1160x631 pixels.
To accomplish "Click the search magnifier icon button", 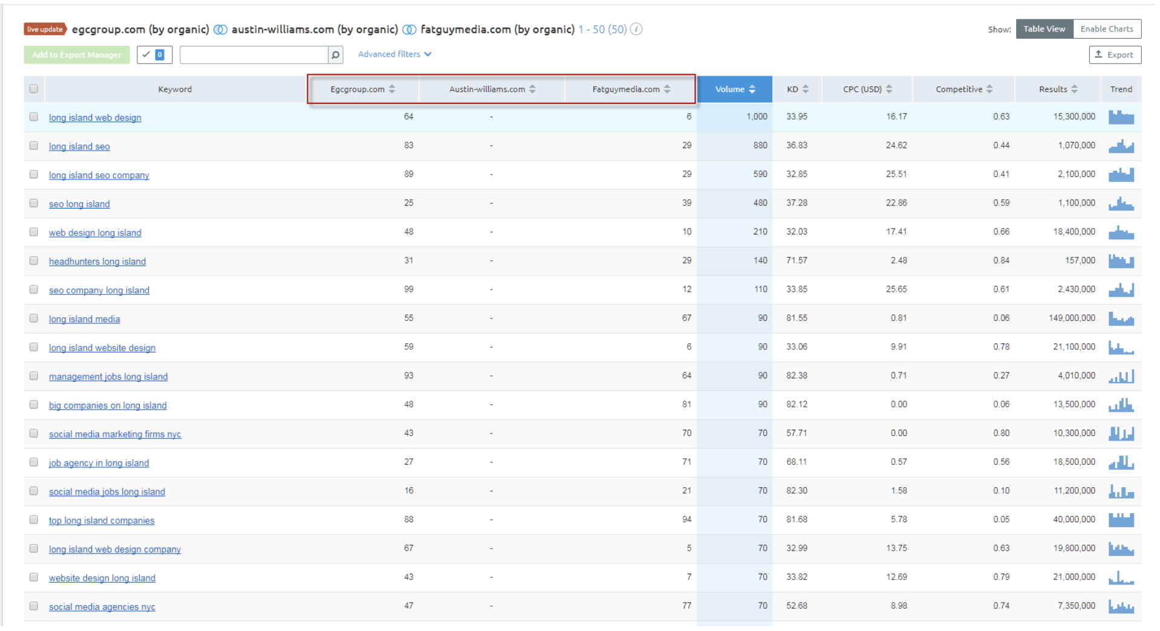I will click(x=335, y=55).
